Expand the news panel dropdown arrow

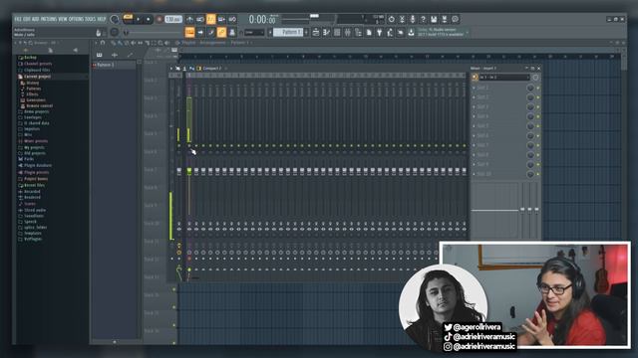point(468,32)
